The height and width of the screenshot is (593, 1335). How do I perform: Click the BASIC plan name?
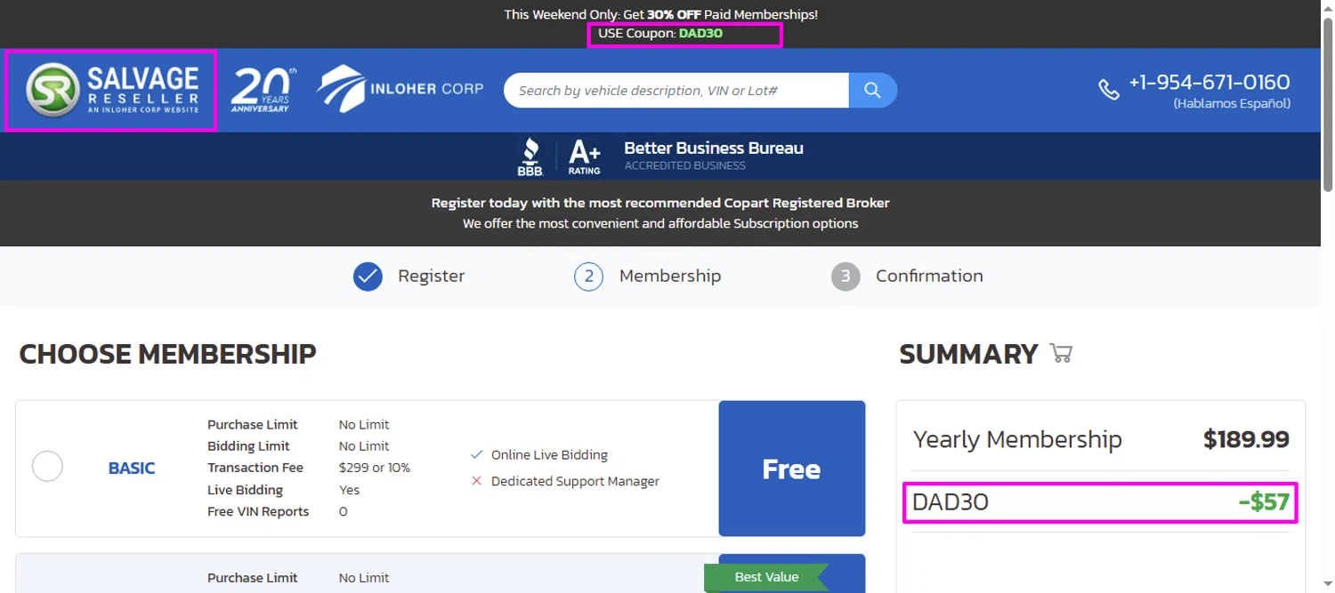click(x=132, y=469)
